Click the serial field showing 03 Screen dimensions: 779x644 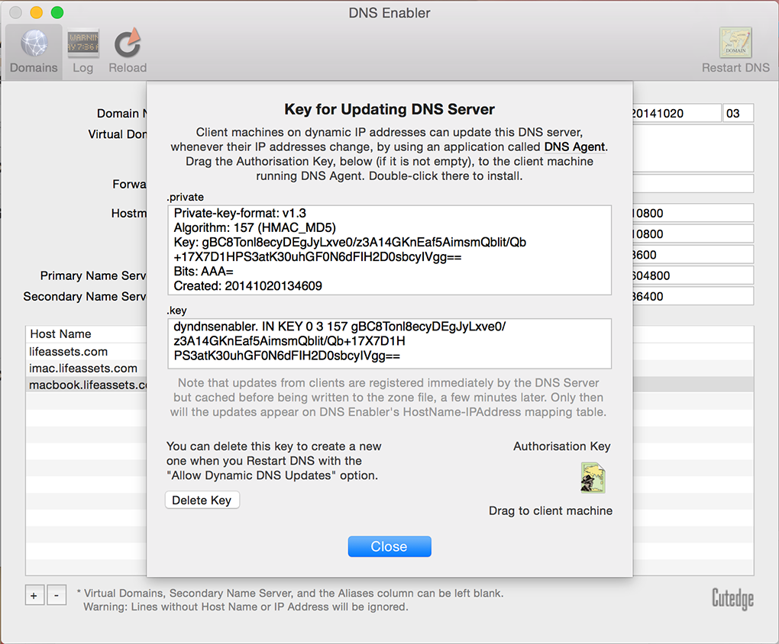pyautogui.click(x=738, y=114)
